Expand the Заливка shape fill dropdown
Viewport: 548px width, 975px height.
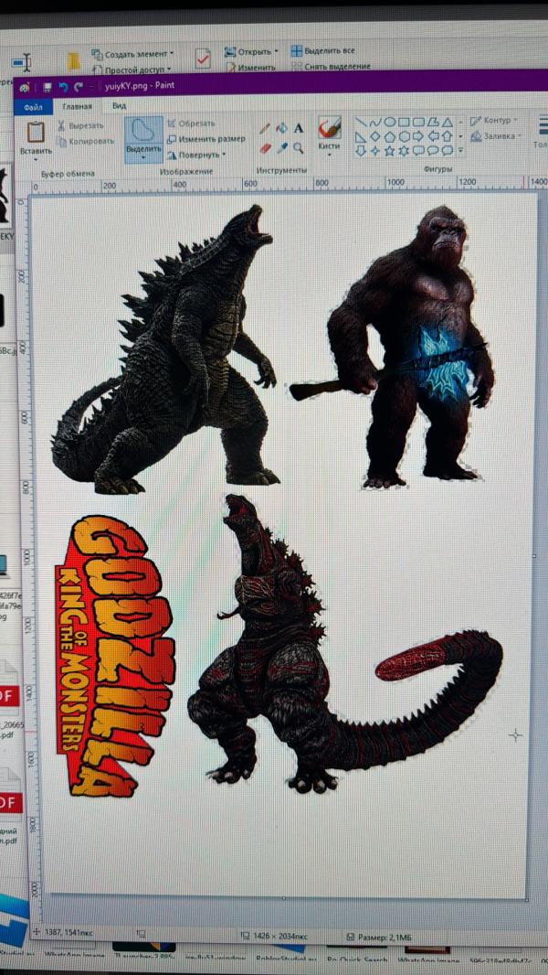(x=520, y=137)
